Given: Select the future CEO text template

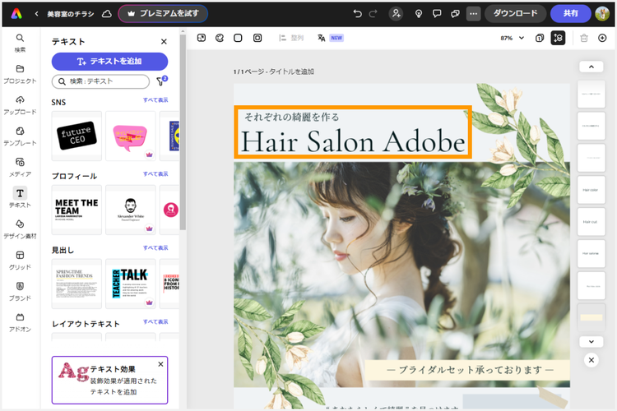Looking at the screenshot, I should (x=77, y=136).
